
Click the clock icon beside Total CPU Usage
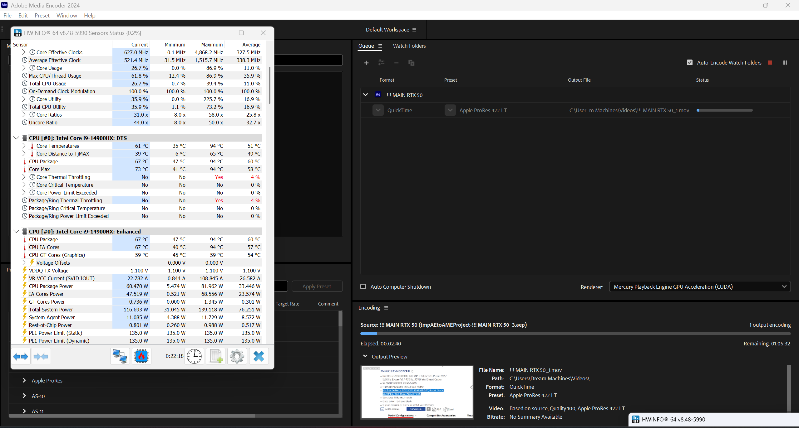tap(25, 83)
